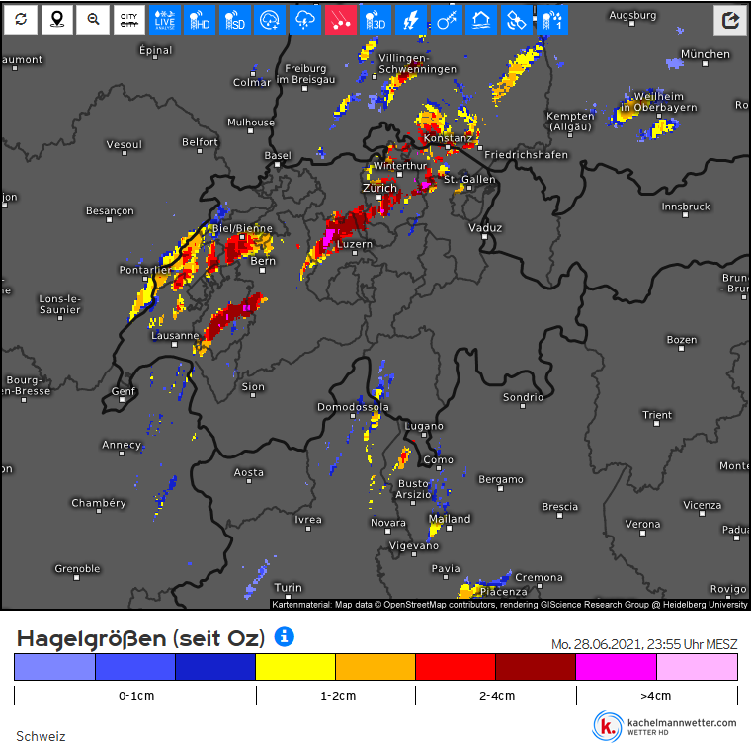Click the Bern city label
The width and height of the screenshot is (752, 744).
[263, 261]
